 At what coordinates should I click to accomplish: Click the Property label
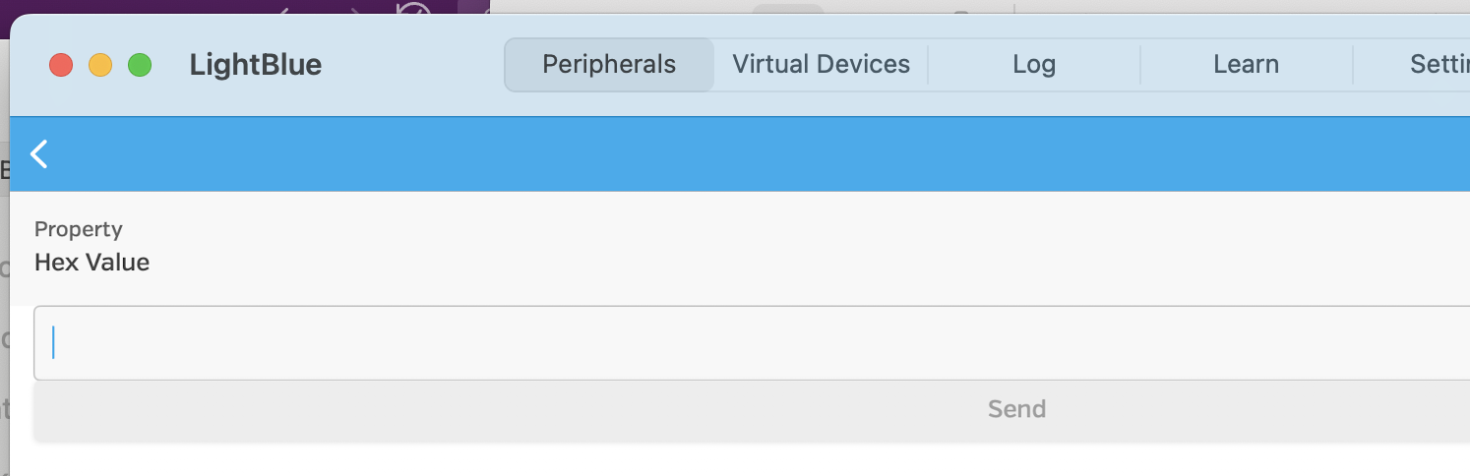(79, 229)
